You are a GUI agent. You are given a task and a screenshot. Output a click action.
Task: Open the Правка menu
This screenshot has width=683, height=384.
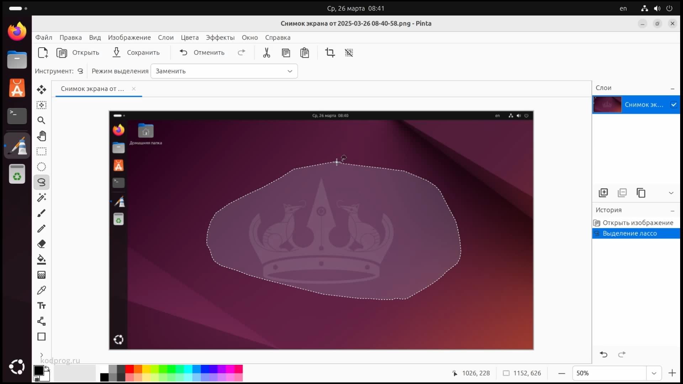[70, 38]
